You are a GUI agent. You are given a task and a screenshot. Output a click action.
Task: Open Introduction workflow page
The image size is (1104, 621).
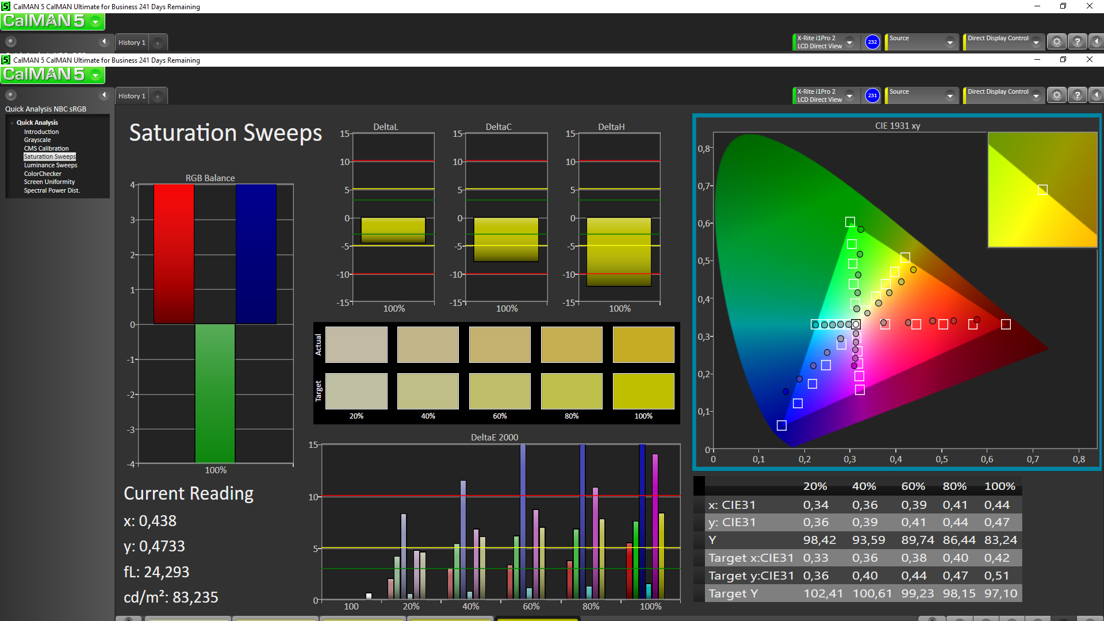pyautogui.click(x=41, y=132)
